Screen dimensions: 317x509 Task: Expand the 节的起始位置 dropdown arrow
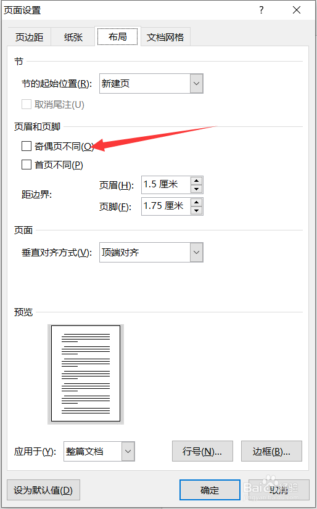197,83
